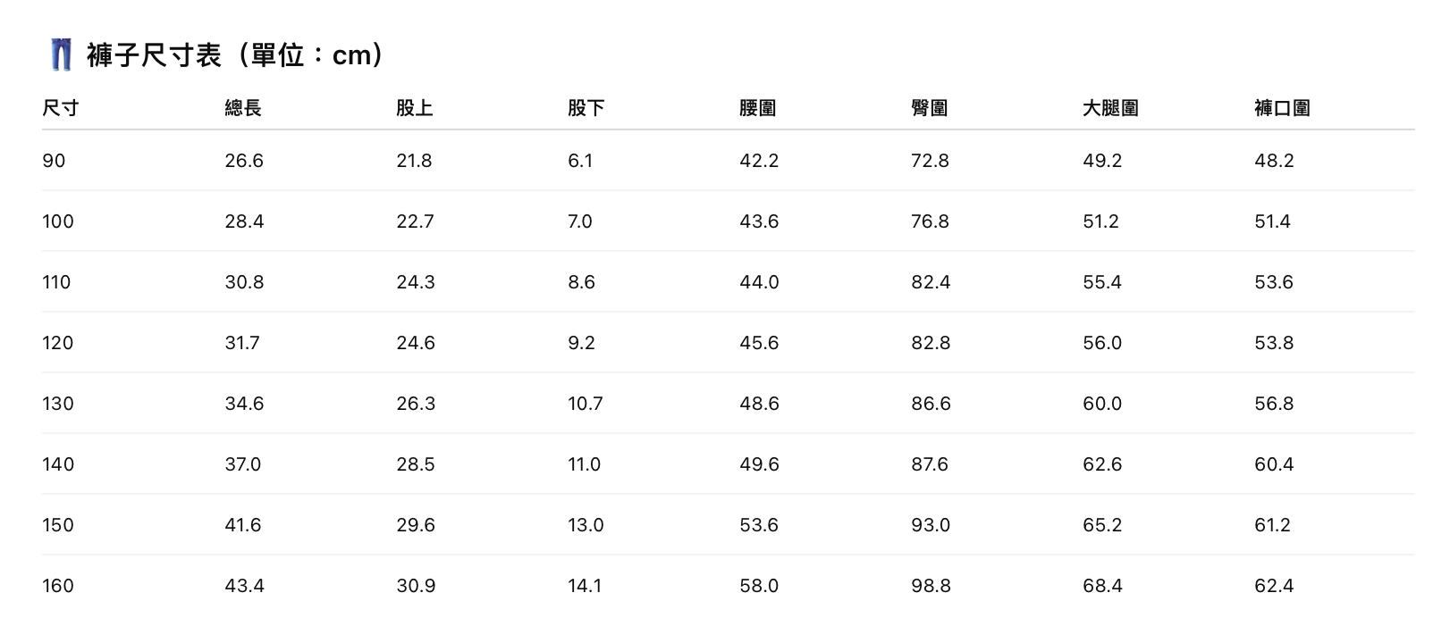Click the 31.7 total length cell
Screen dimensions: 1450x643
pos(242,343)
